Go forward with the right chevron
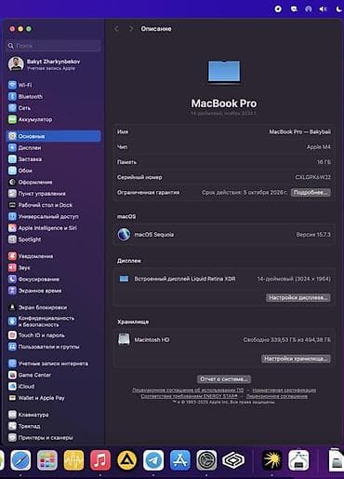 coord(131,29)
